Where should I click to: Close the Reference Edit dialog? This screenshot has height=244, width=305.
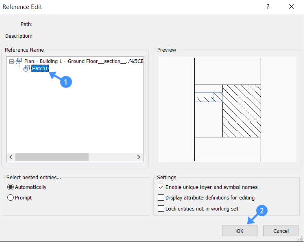[291, 7]
